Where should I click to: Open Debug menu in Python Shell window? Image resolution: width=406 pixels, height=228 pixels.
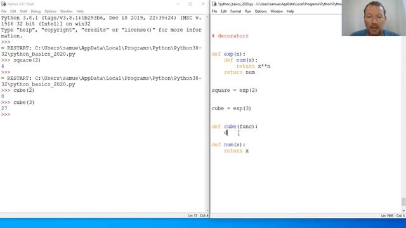coord(36,11)
